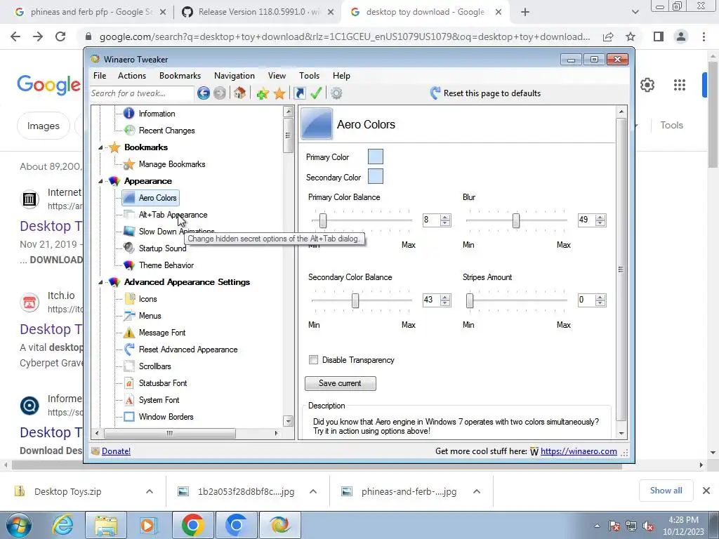Click the Blur slider handle
The width and height of the screenshot is (719, 539).
point(516,220)
